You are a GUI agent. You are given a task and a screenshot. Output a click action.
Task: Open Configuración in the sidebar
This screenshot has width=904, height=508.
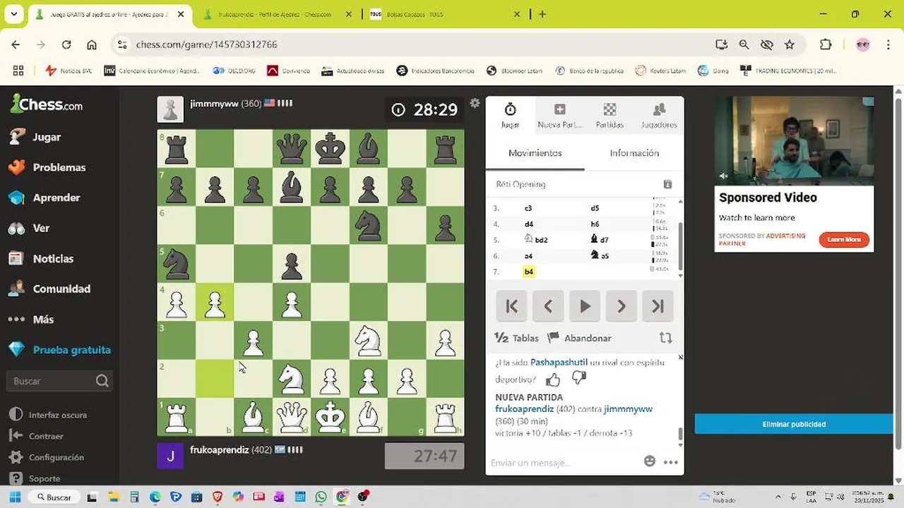(47, 457)
